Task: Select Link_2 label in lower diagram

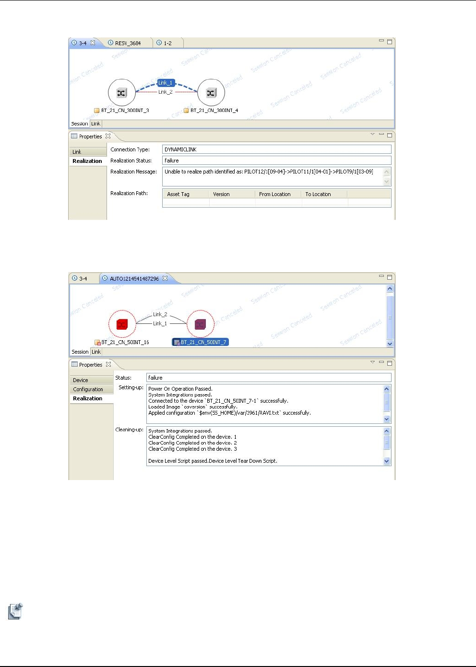Action: [160, 314]
